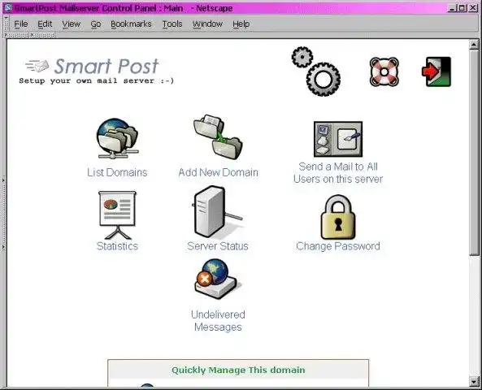Open the Tools menu
The width and height of the screenshot is (482, 390).
[172, 24]
